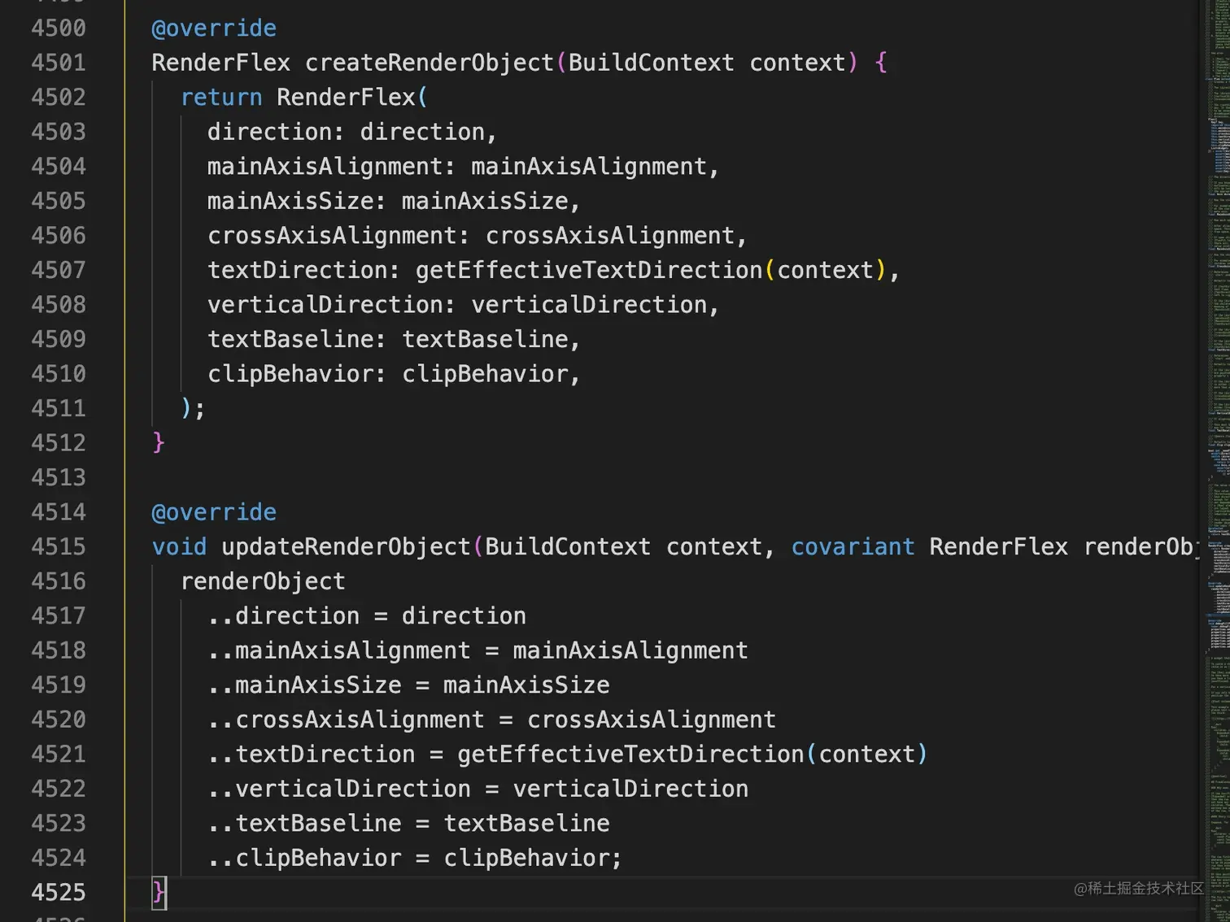Click 'crossAxisAlignment: crossAxisAlignment,' on line 4506
Image resolution: width=1230 pixels, height=922 pixels.
click(x=478, y=236)
